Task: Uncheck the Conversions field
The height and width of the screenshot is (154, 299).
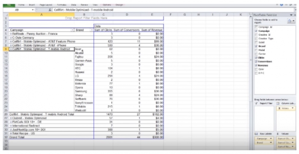Action: tap(256, 62)
